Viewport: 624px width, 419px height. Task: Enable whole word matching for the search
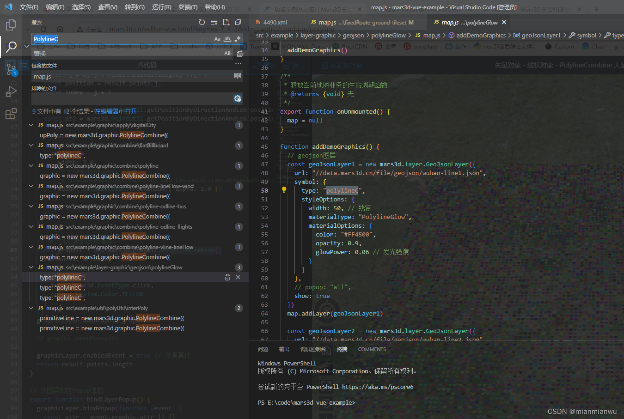pos(227,39)
